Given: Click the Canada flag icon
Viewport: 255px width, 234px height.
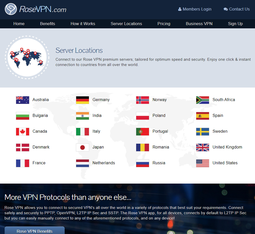Looking at the screenshot, I should pos(23,132).
